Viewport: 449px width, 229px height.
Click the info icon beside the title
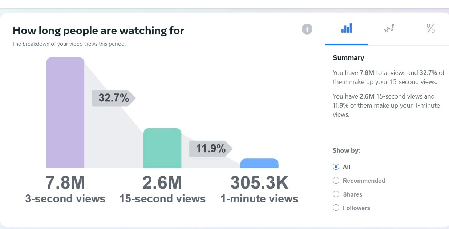click(x=307, y=29)
